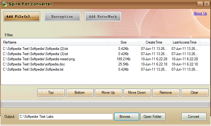Image resolution: width=211 pixels, height=126 pixels.
Task: Open the Encryption options
Action: [x=62, y=17]
